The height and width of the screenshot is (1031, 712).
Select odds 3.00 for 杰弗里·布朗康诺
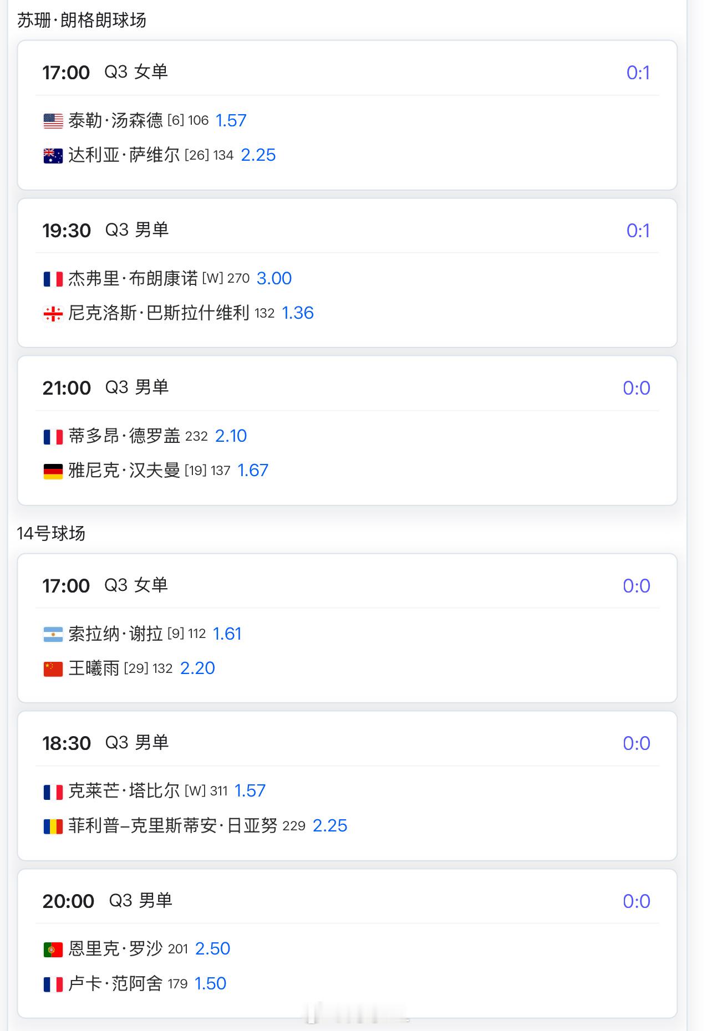pos(274,278)
